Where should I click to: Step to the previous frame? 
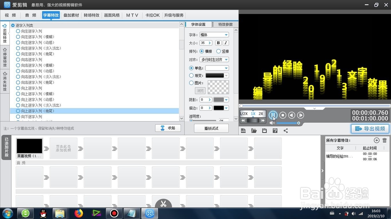pos(292,115)
